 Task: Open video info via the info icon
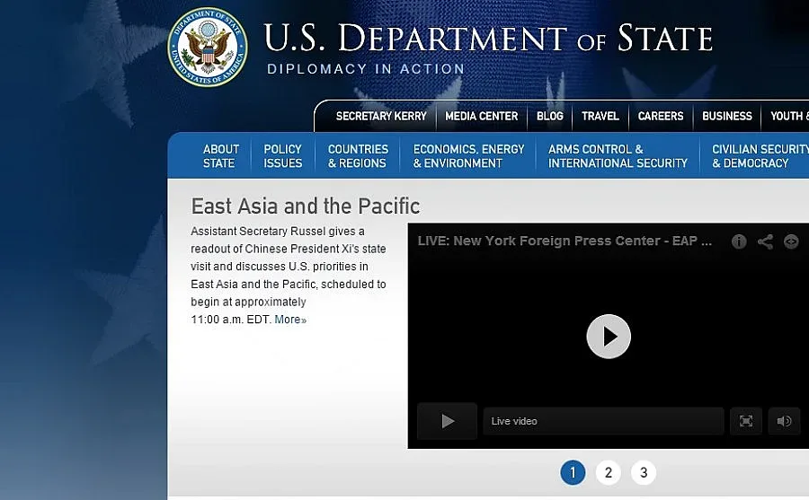739,241
